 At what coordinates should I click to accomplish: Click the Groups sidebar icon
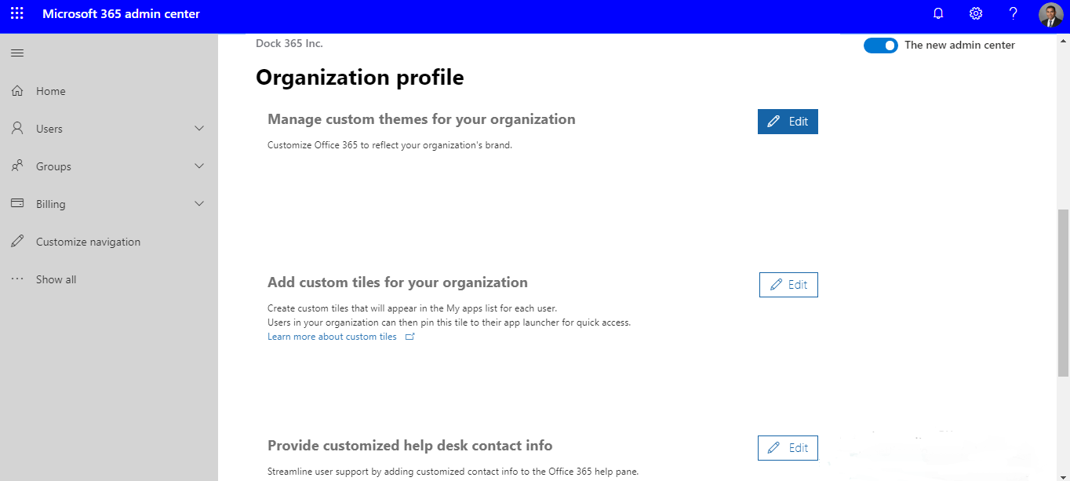(x=16, y=166)
